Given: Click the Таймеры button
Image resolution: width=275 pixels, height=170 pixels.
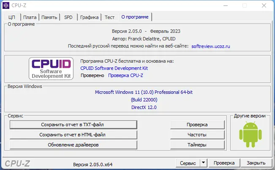Looking at the screenshot, I should 197,145.
